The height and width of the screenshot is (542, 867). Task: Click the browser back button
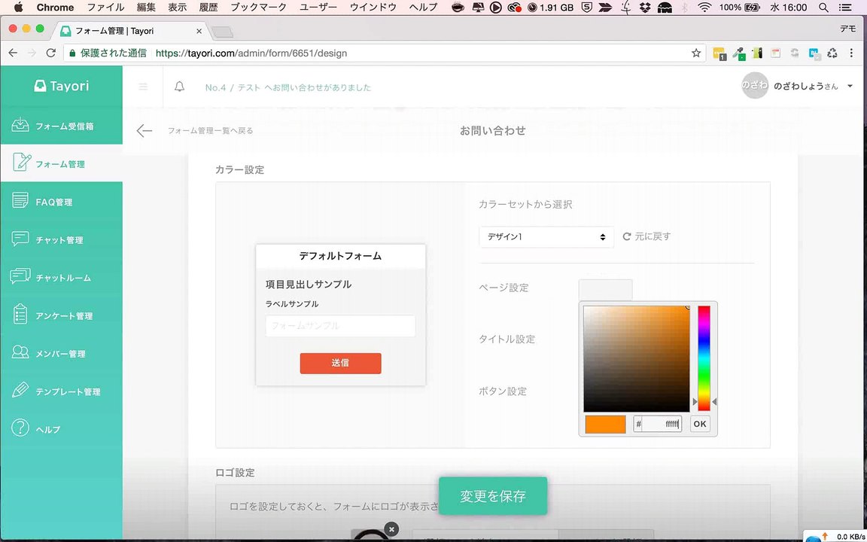click(x=14, y=53)
